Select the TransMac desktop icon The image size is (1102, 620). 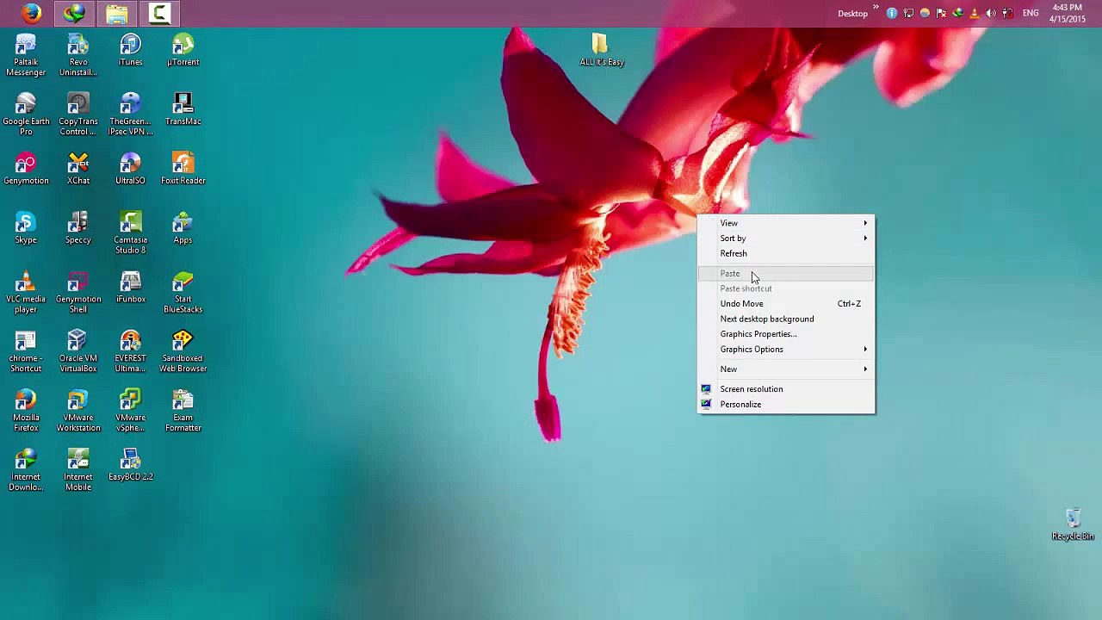pyautogui.click(x=183, y=109)
